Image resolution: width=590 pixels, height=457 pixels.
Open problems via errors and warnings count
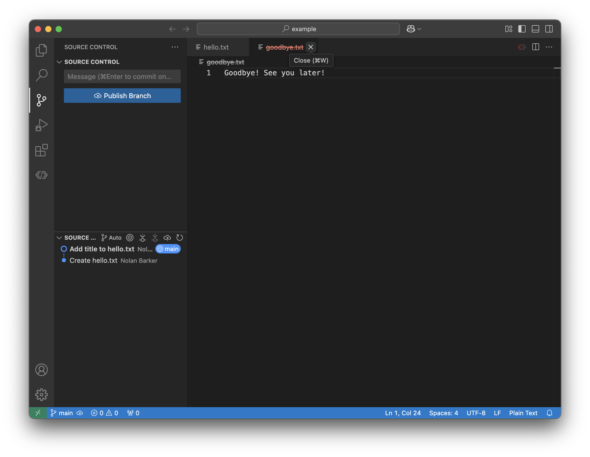click(x=105, y=413)
